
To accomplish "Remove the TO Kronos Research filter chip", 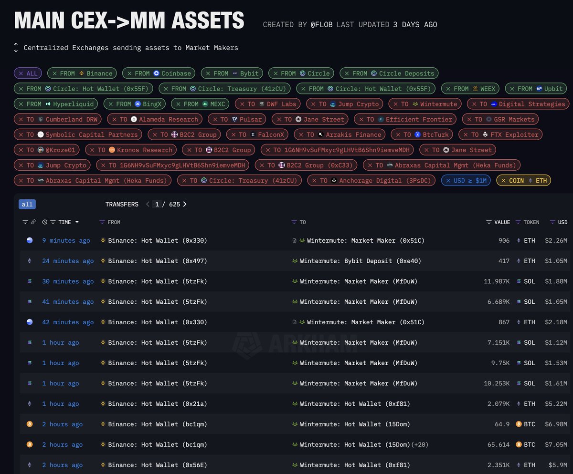I will pos(93,150).
